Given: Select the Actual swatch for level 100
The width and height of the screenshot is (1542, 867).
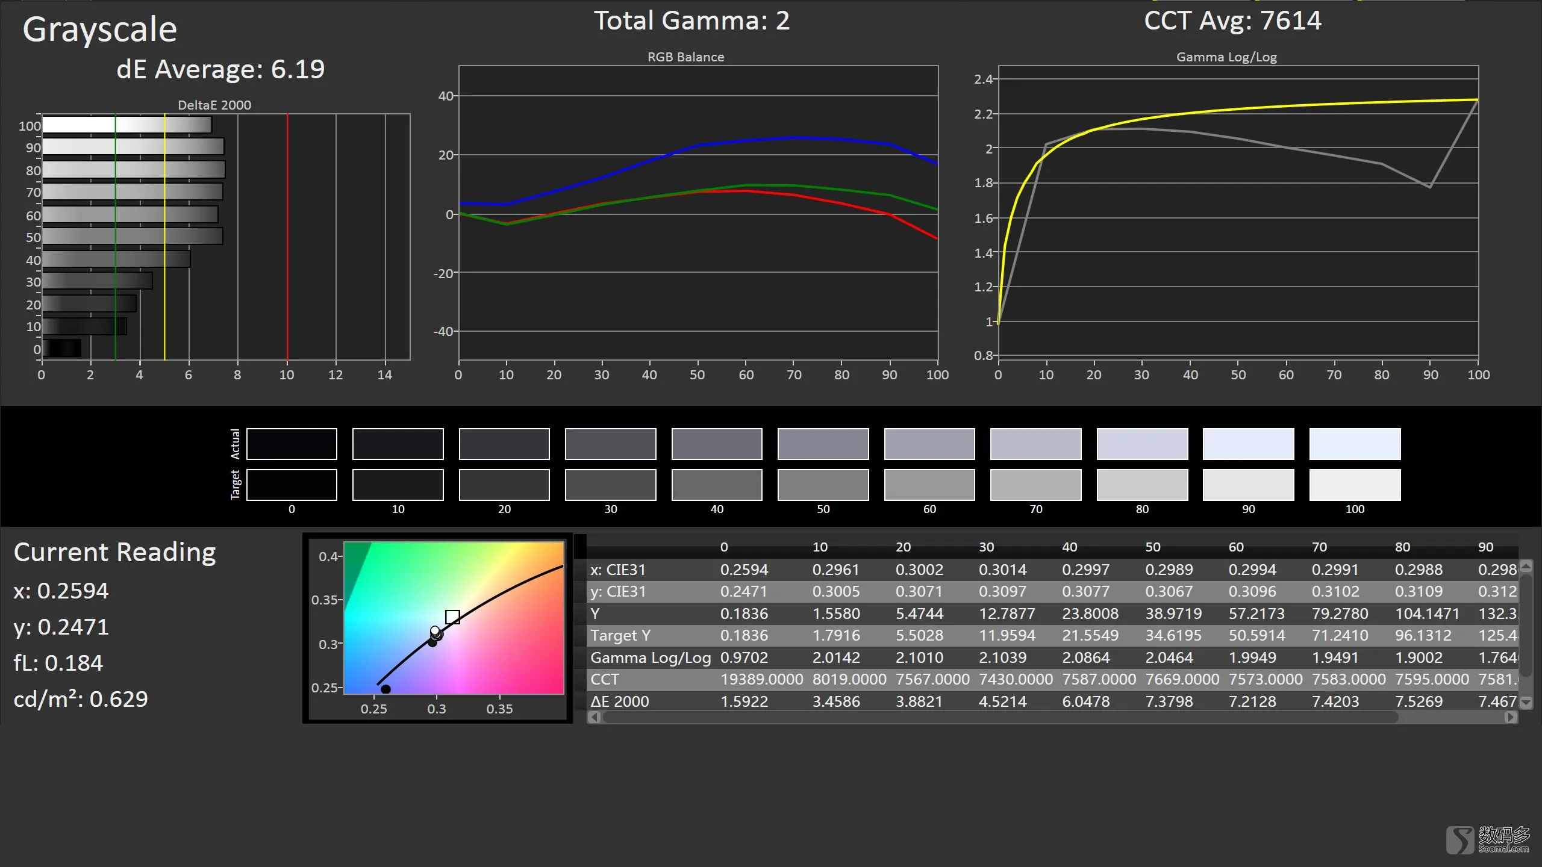Looking at the screenshot, I should 1355,444.
